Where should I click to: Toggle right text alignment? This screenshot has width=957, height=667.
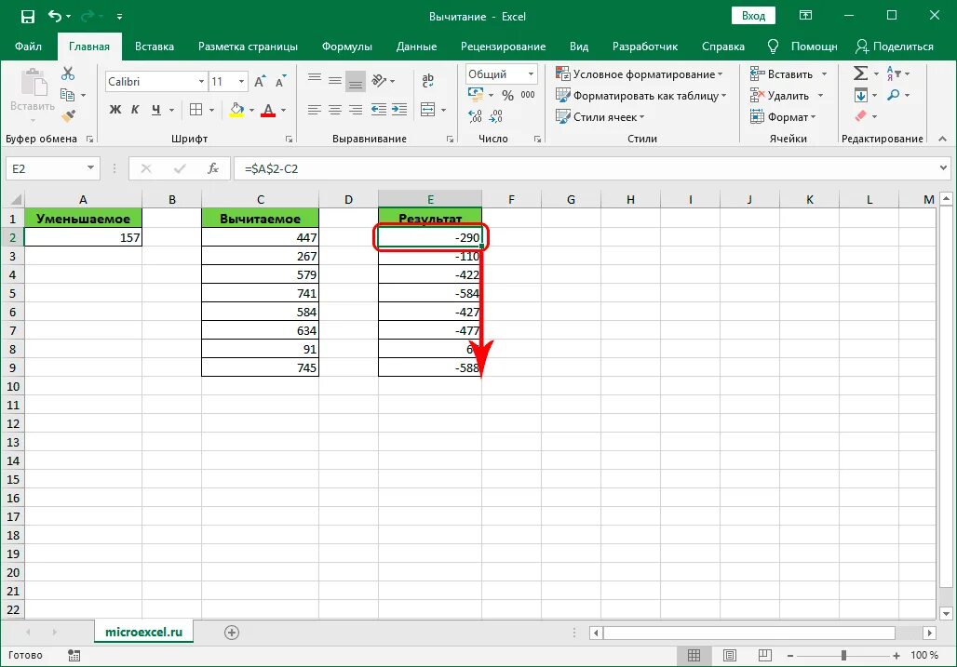coord(356,110)
